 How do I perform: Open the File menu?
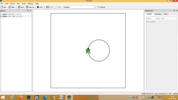click(2, 4)
